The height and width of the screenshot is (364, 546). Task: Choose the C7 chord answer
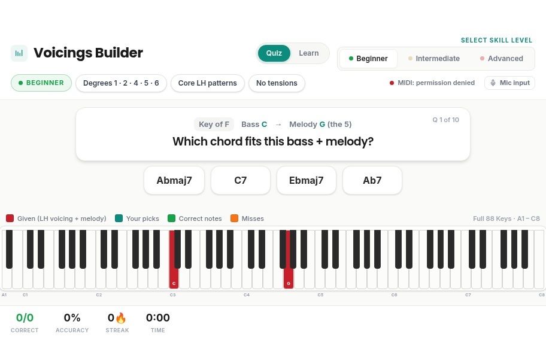[x=241, y=180]
